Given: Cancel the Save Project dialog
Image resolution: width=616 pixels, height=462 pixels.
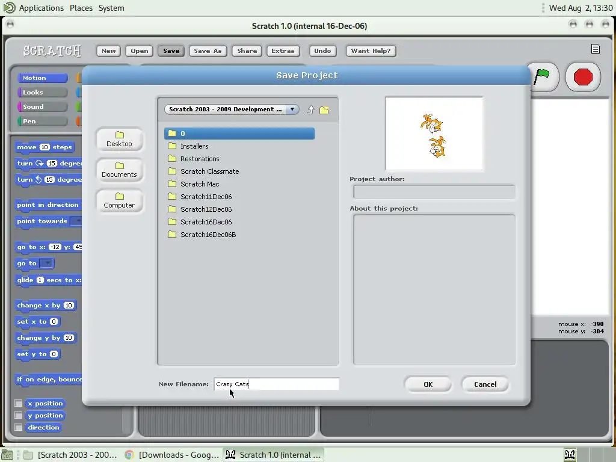Looking at the screenshot, I should 485,384.
